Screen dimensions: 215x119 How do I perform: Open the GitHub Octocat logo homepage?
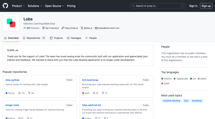pos(5,6)
